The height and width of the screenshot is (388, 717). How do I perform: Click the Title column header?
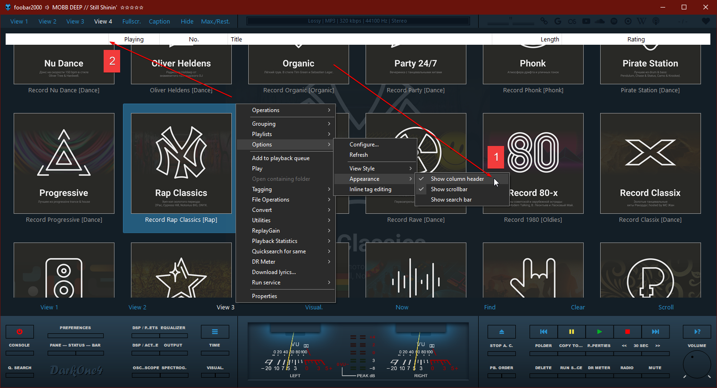tap(360, 40)
